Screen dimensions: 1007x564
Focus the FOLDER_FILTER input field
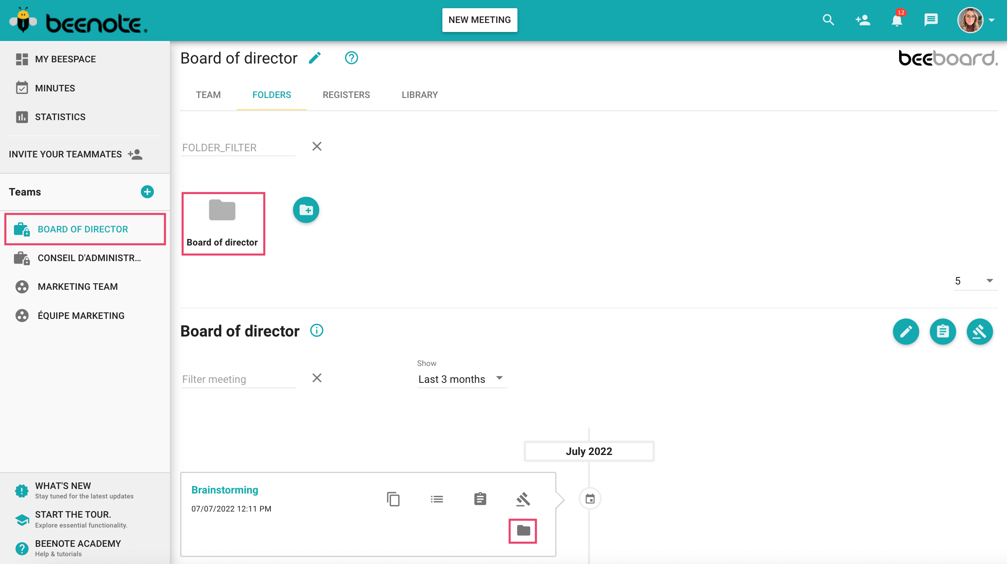click(238, 148)
